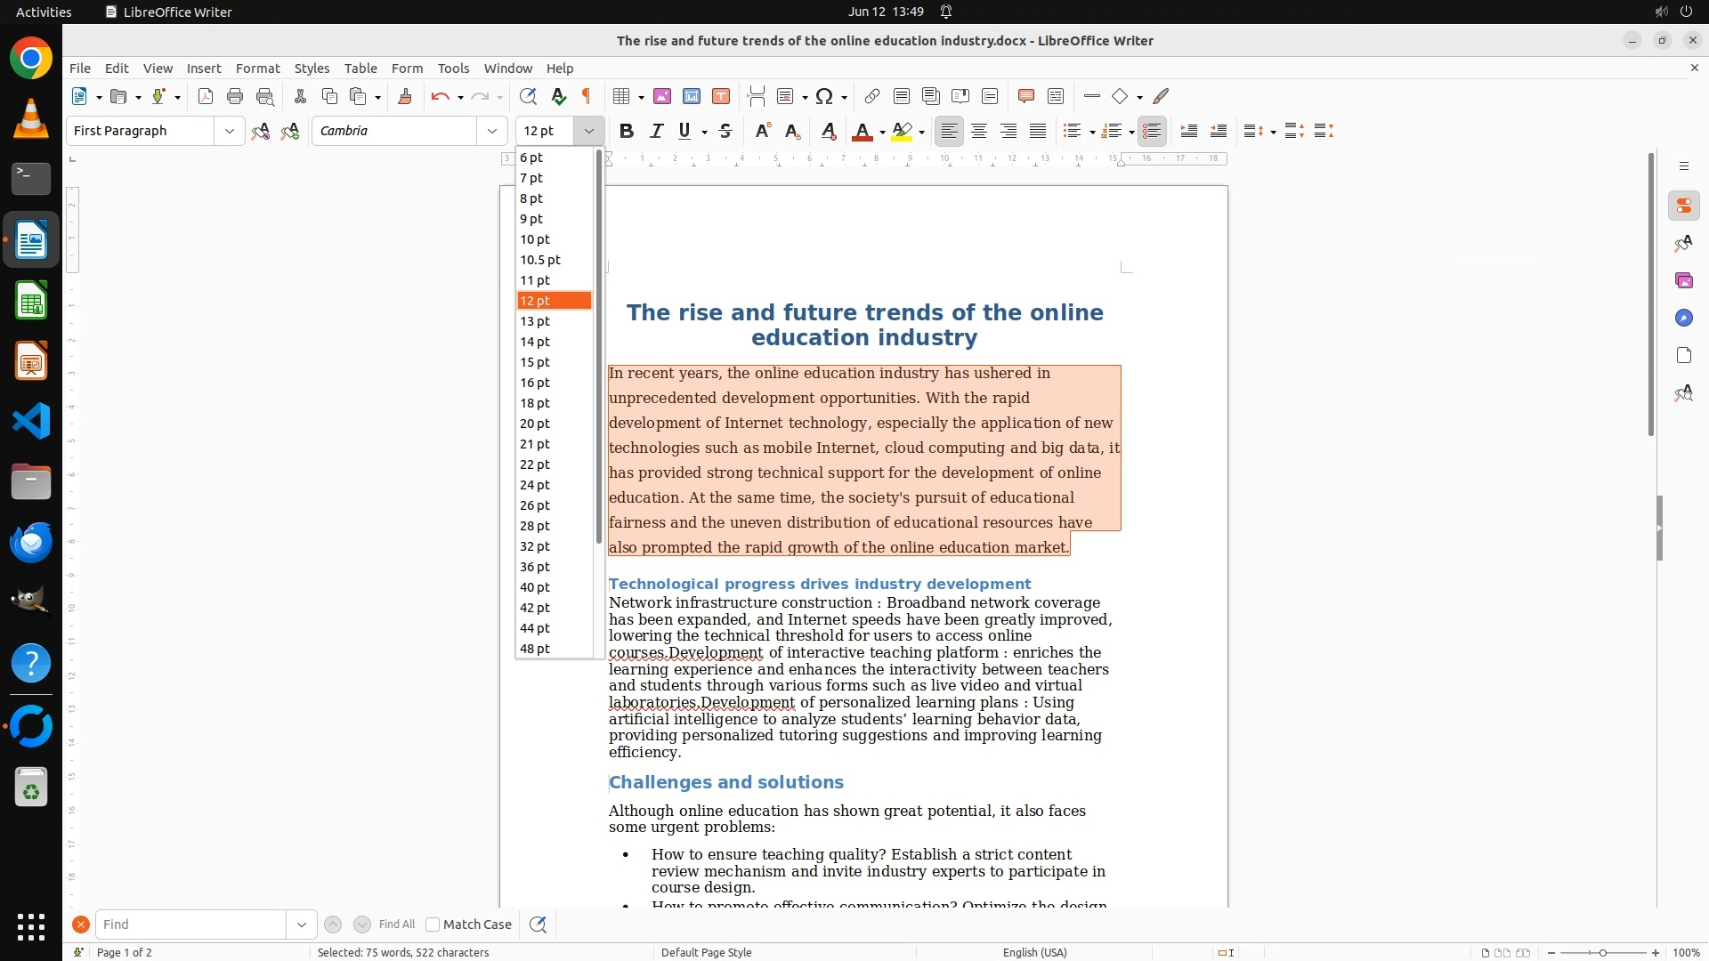
Task: Click Insert Special Character omega icon
Action: click(x=824, y=96)
